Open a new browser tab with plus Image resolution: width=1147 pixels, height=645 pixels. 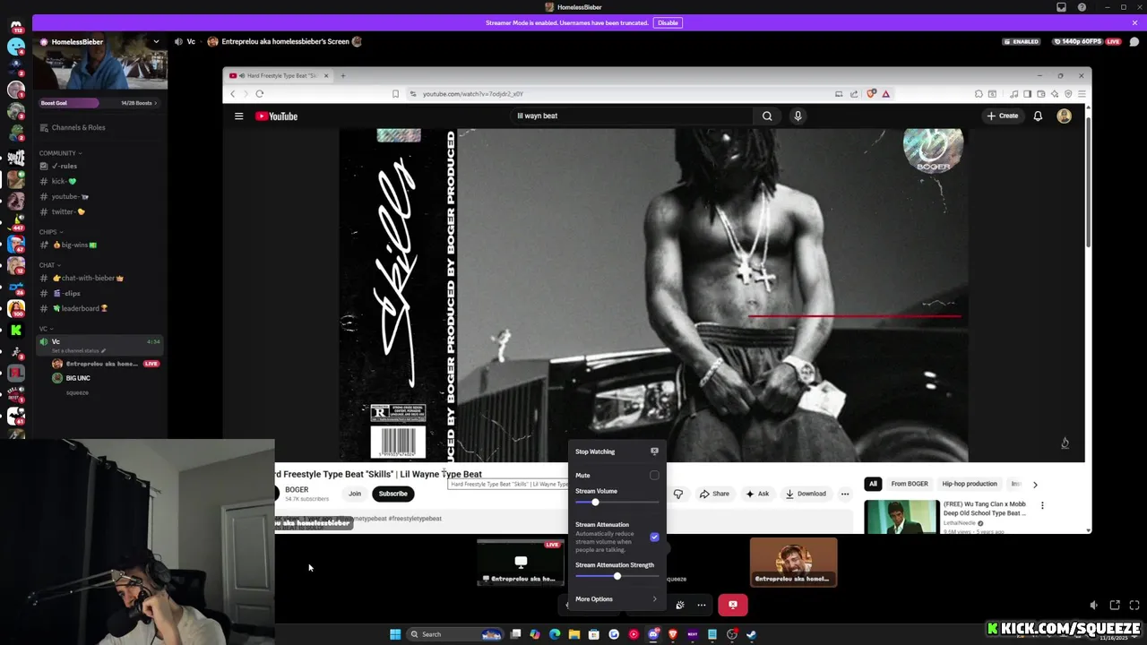click(x=342, y=76)
